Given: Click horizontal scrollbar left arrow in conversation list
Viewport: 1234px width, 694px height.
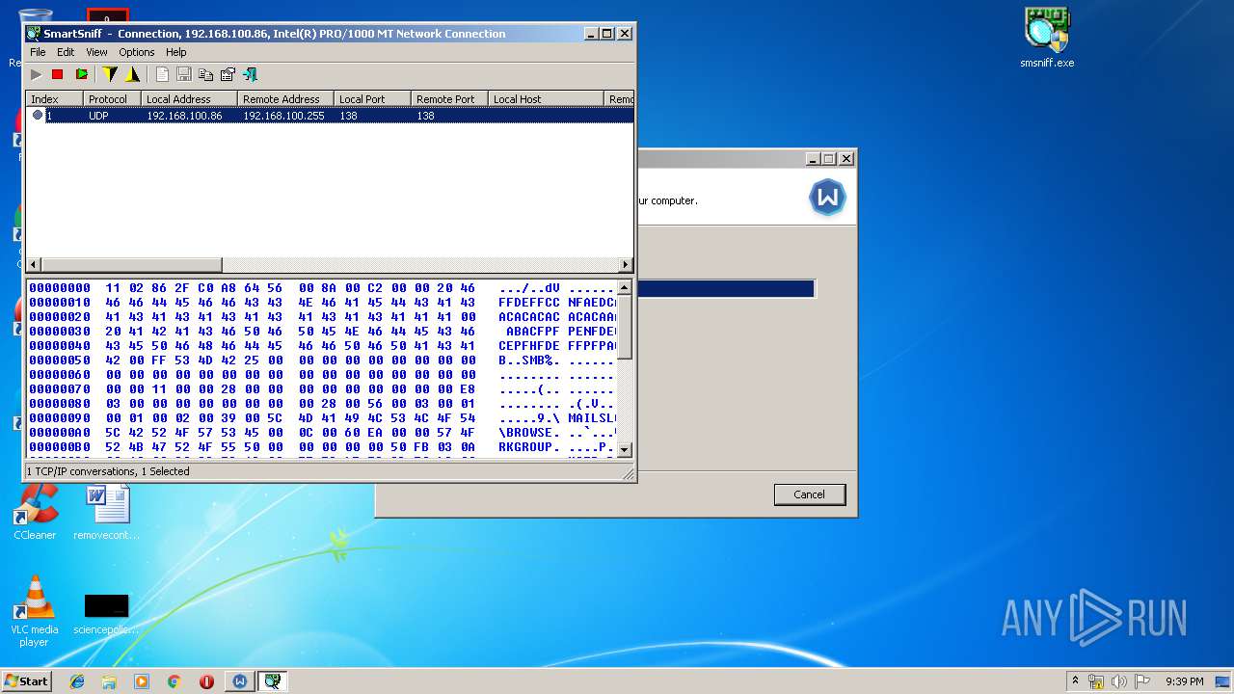Looking at the screenshot, I should tap(34, 264).
